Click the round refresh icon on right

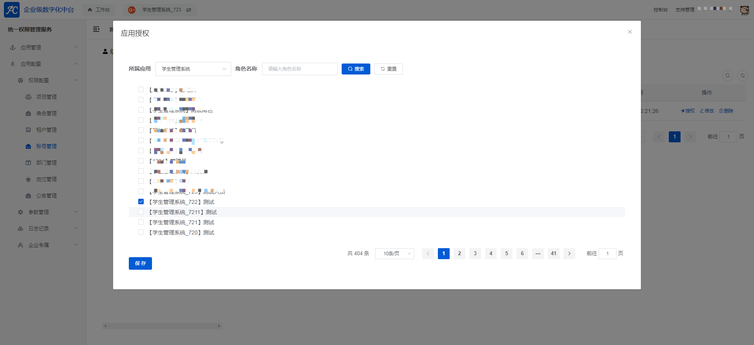(743, 76)
